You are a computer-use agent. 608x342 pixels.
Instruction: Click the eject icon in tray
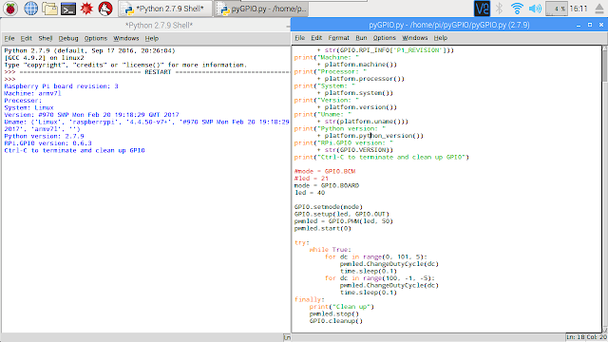(x=599, y=9)
